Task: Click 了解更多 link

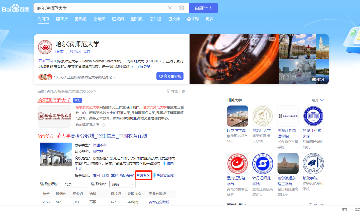Action: click(144, 66)
